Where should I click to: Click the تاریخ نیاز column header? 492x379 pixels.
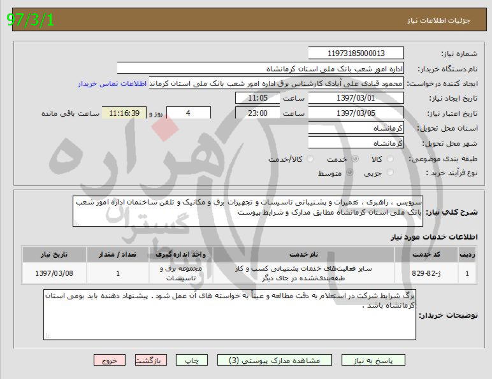pos(54,254)
